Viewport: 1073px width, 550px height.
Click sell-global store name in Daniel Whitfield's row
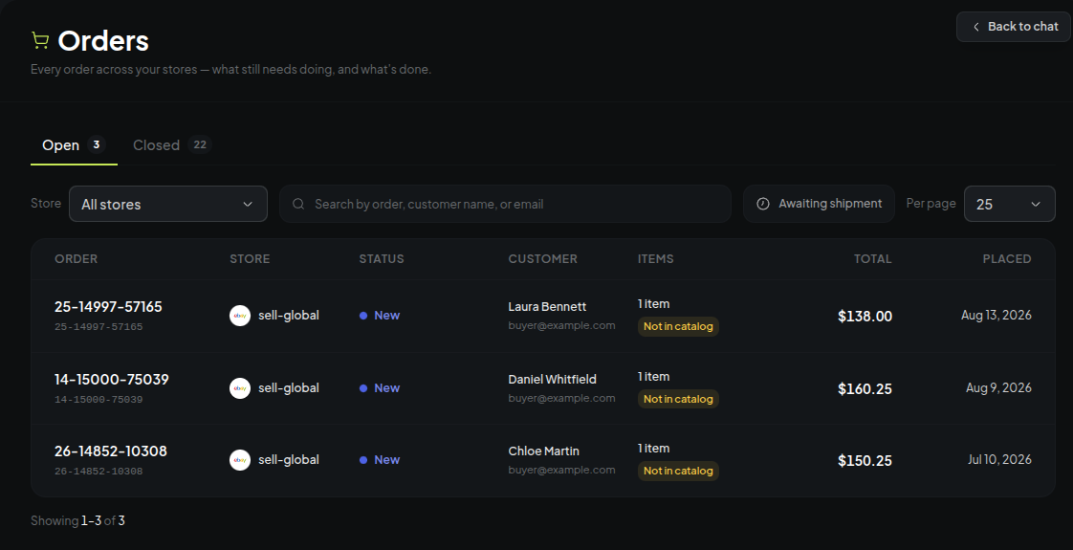(289, 388)
